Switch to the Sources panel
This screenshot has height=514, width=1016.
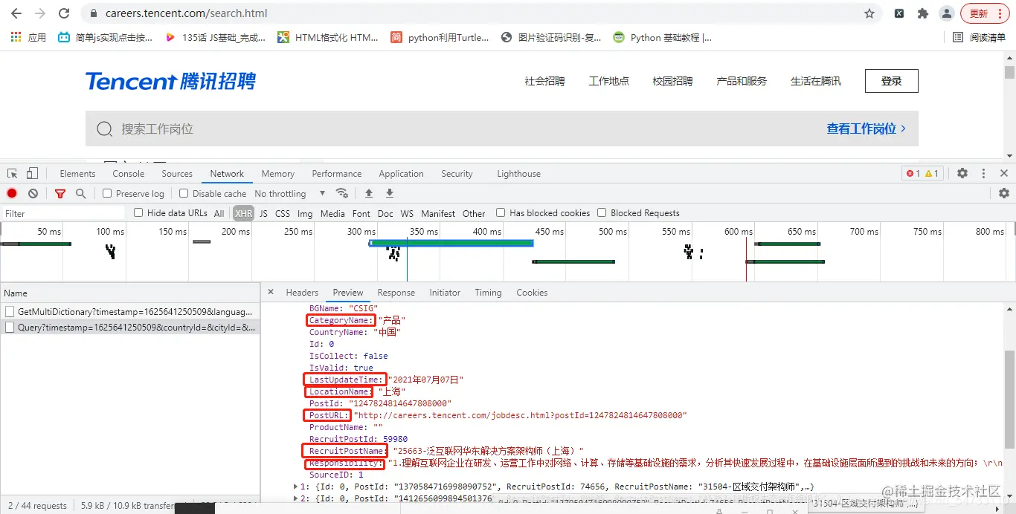177,173
